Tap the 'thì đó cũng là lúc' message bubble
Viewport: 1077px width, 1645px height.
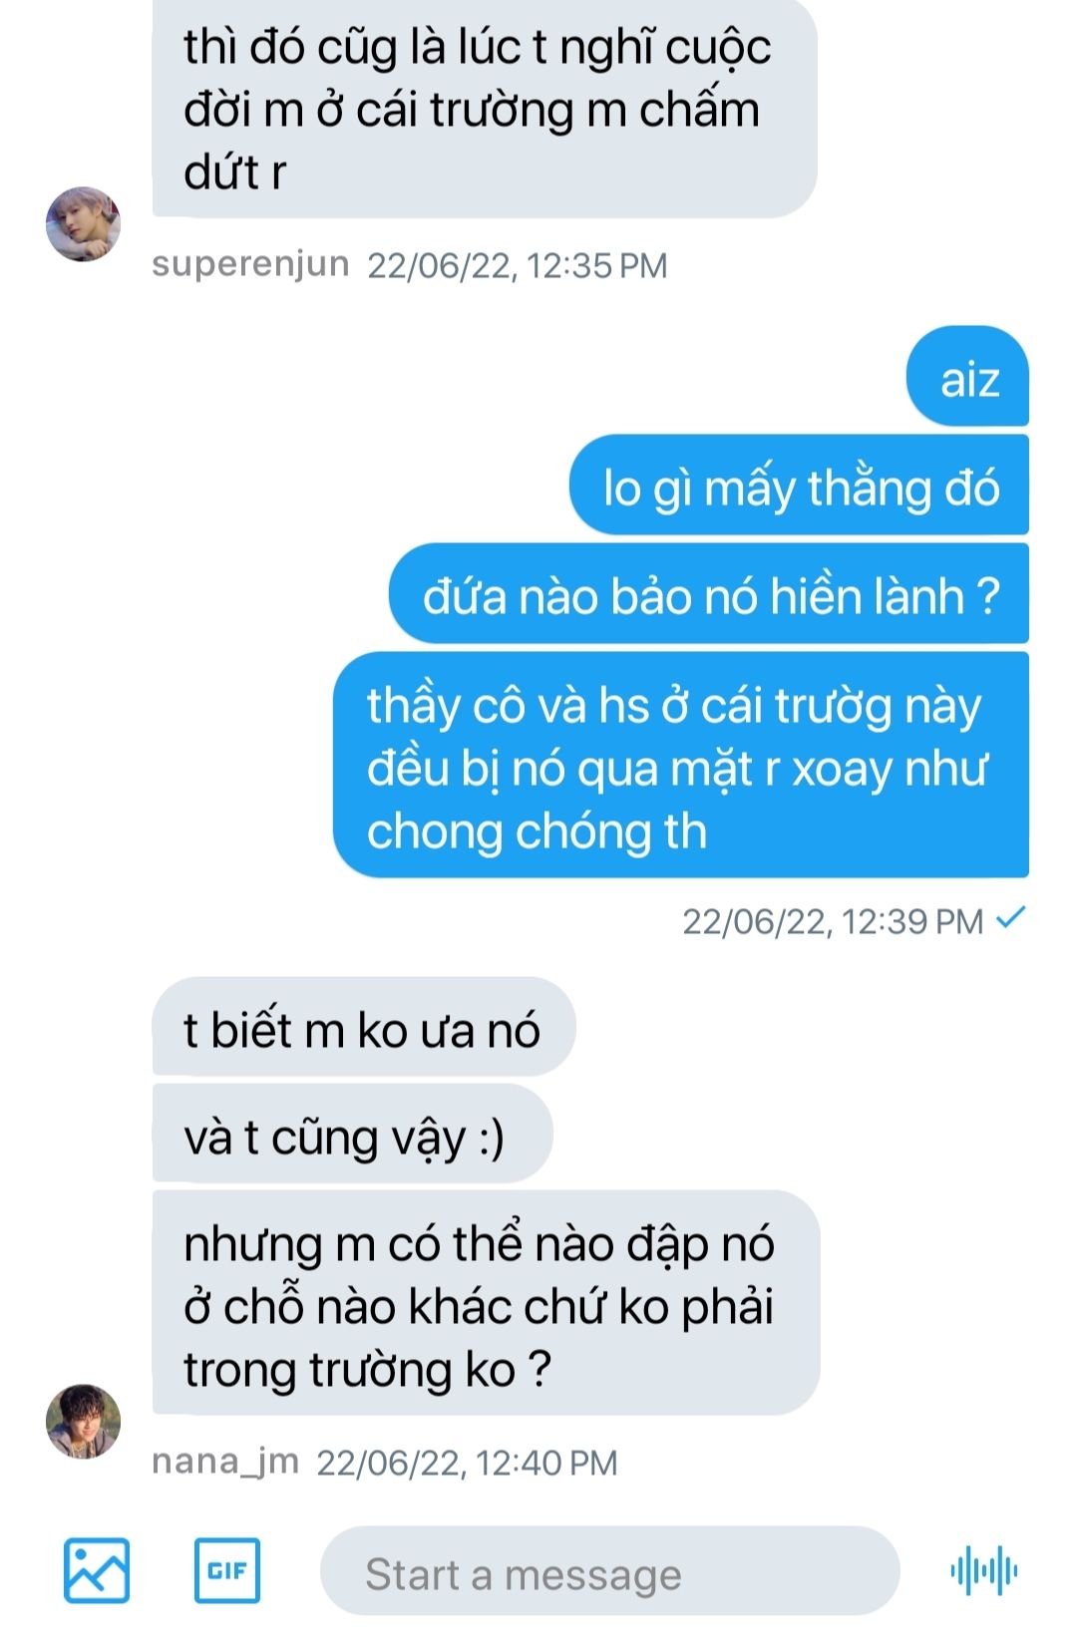(485, 108)
